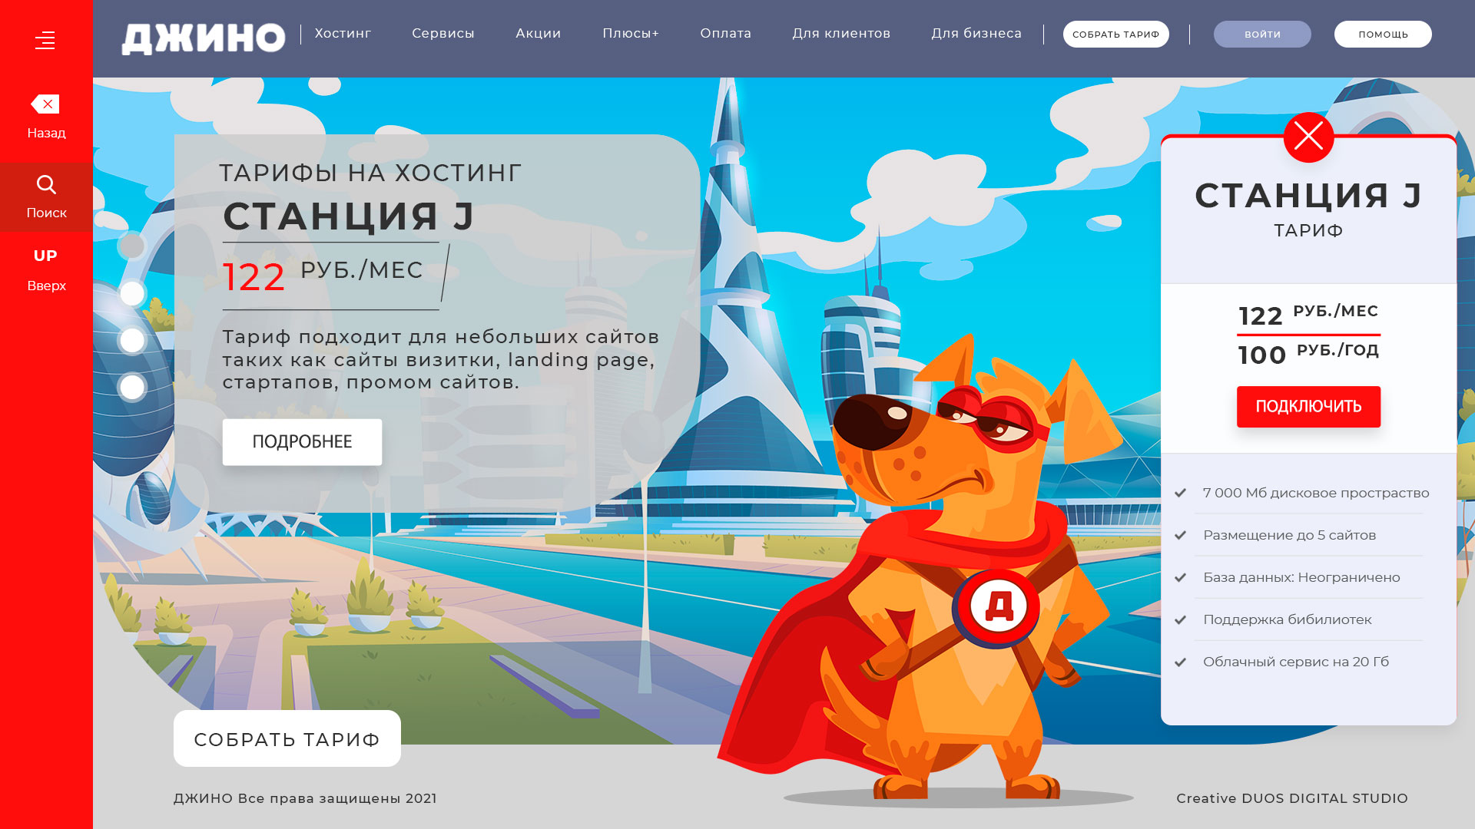This screenshot has height=829, width=1475.
Task: Open the Плюсы+ menu
Action: point(631,34)
